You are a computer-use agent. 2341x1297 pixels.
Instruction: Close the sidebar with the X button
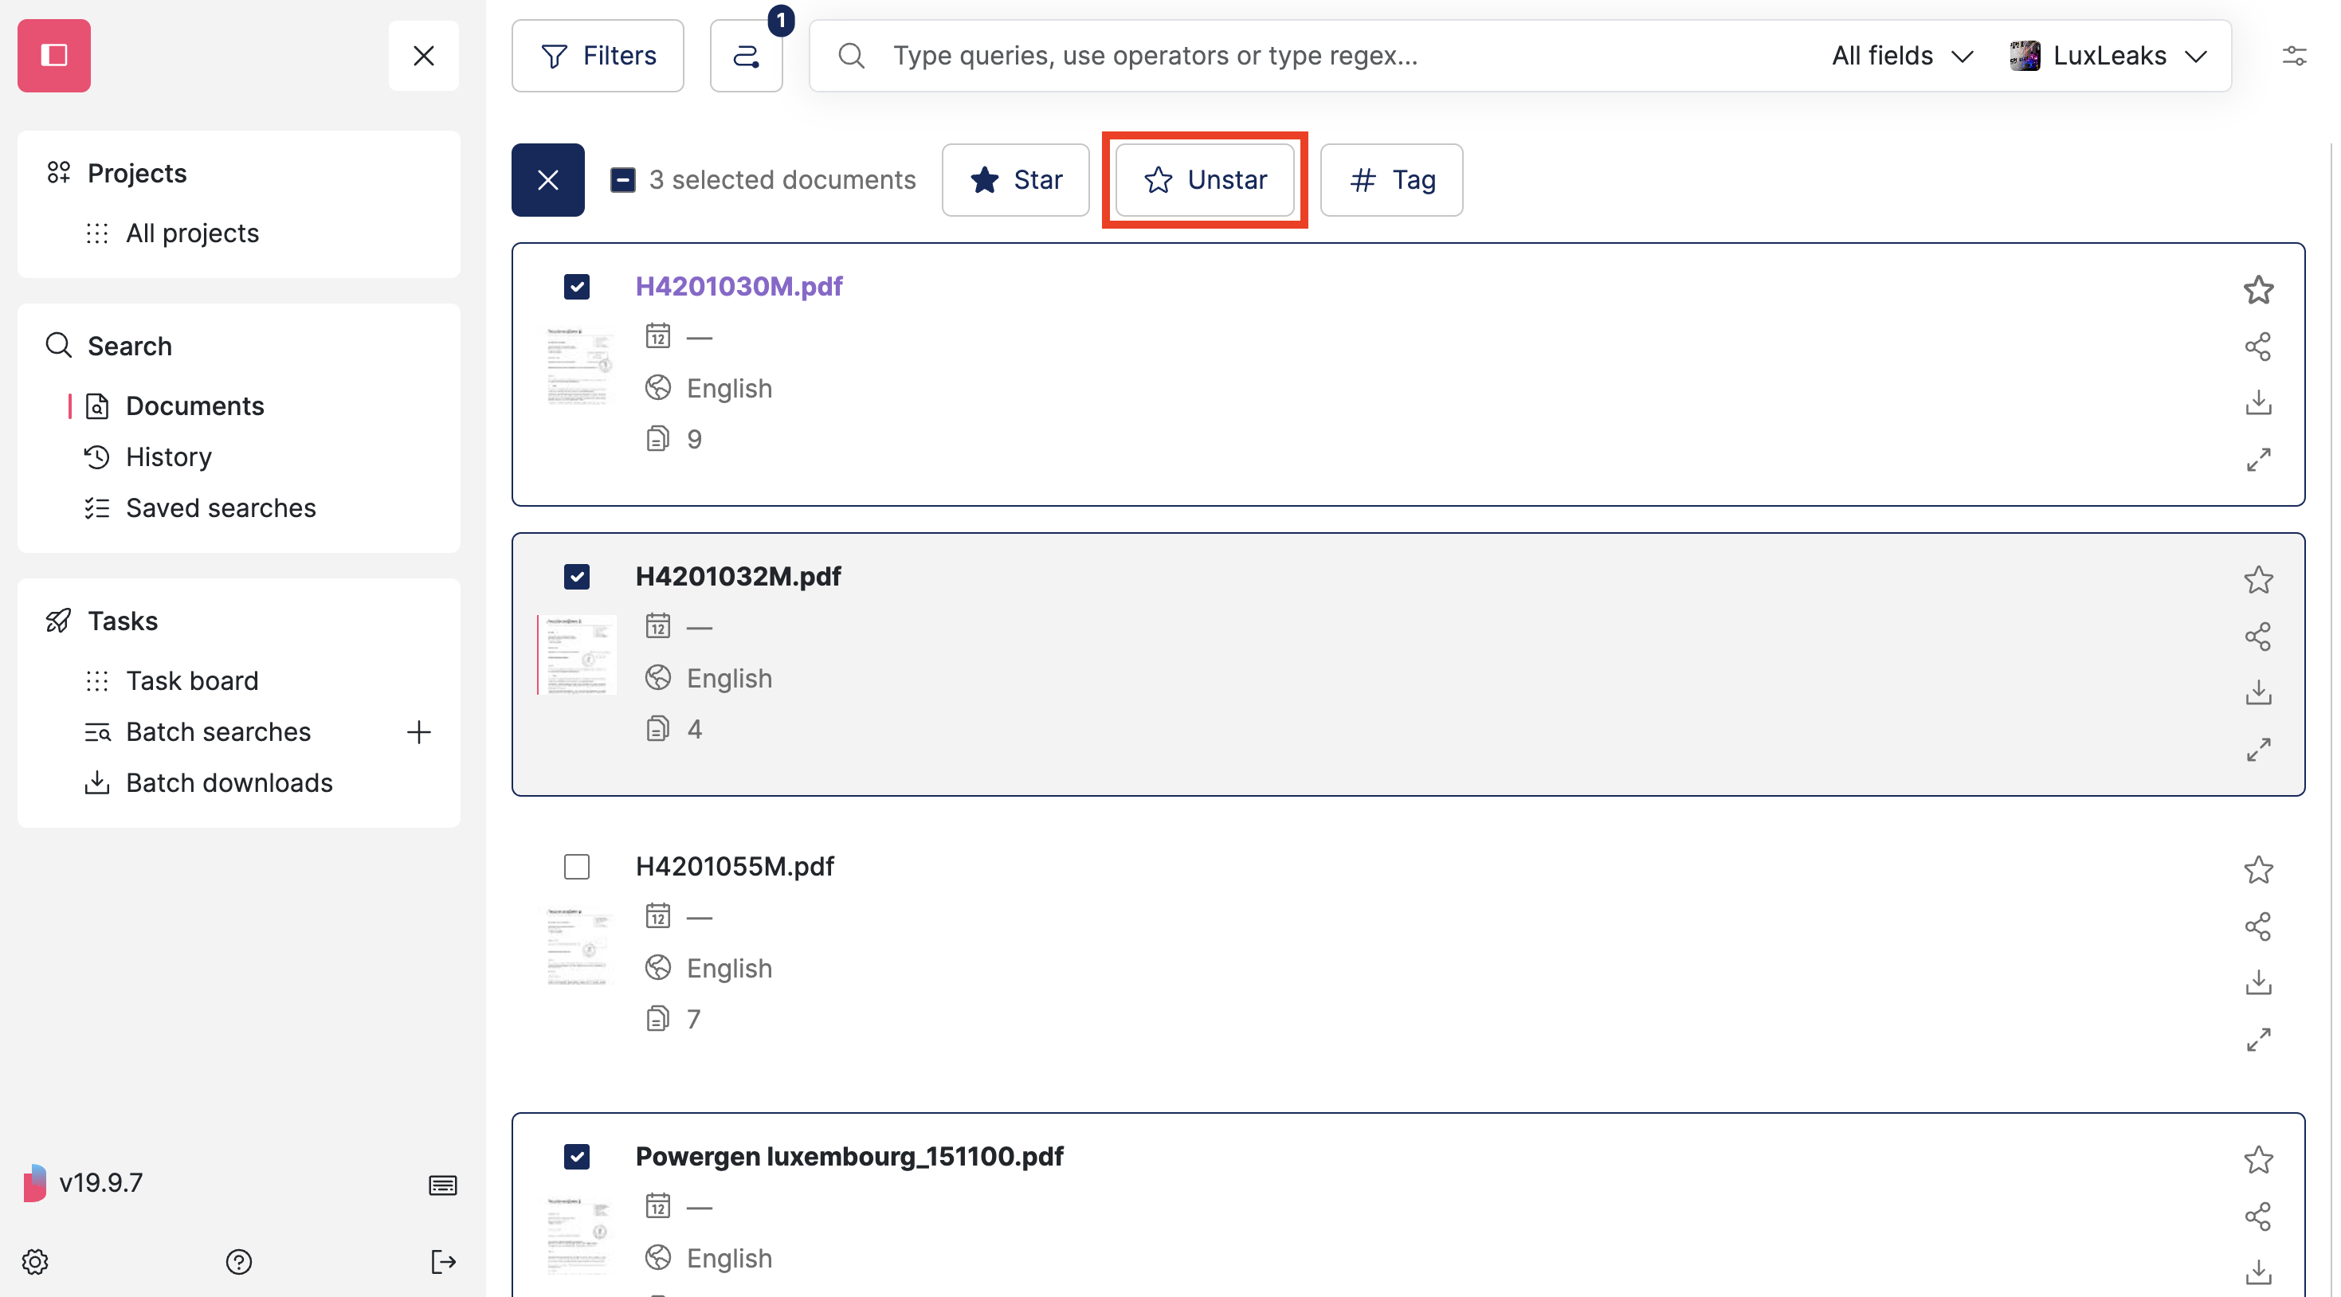click(423, 56)
